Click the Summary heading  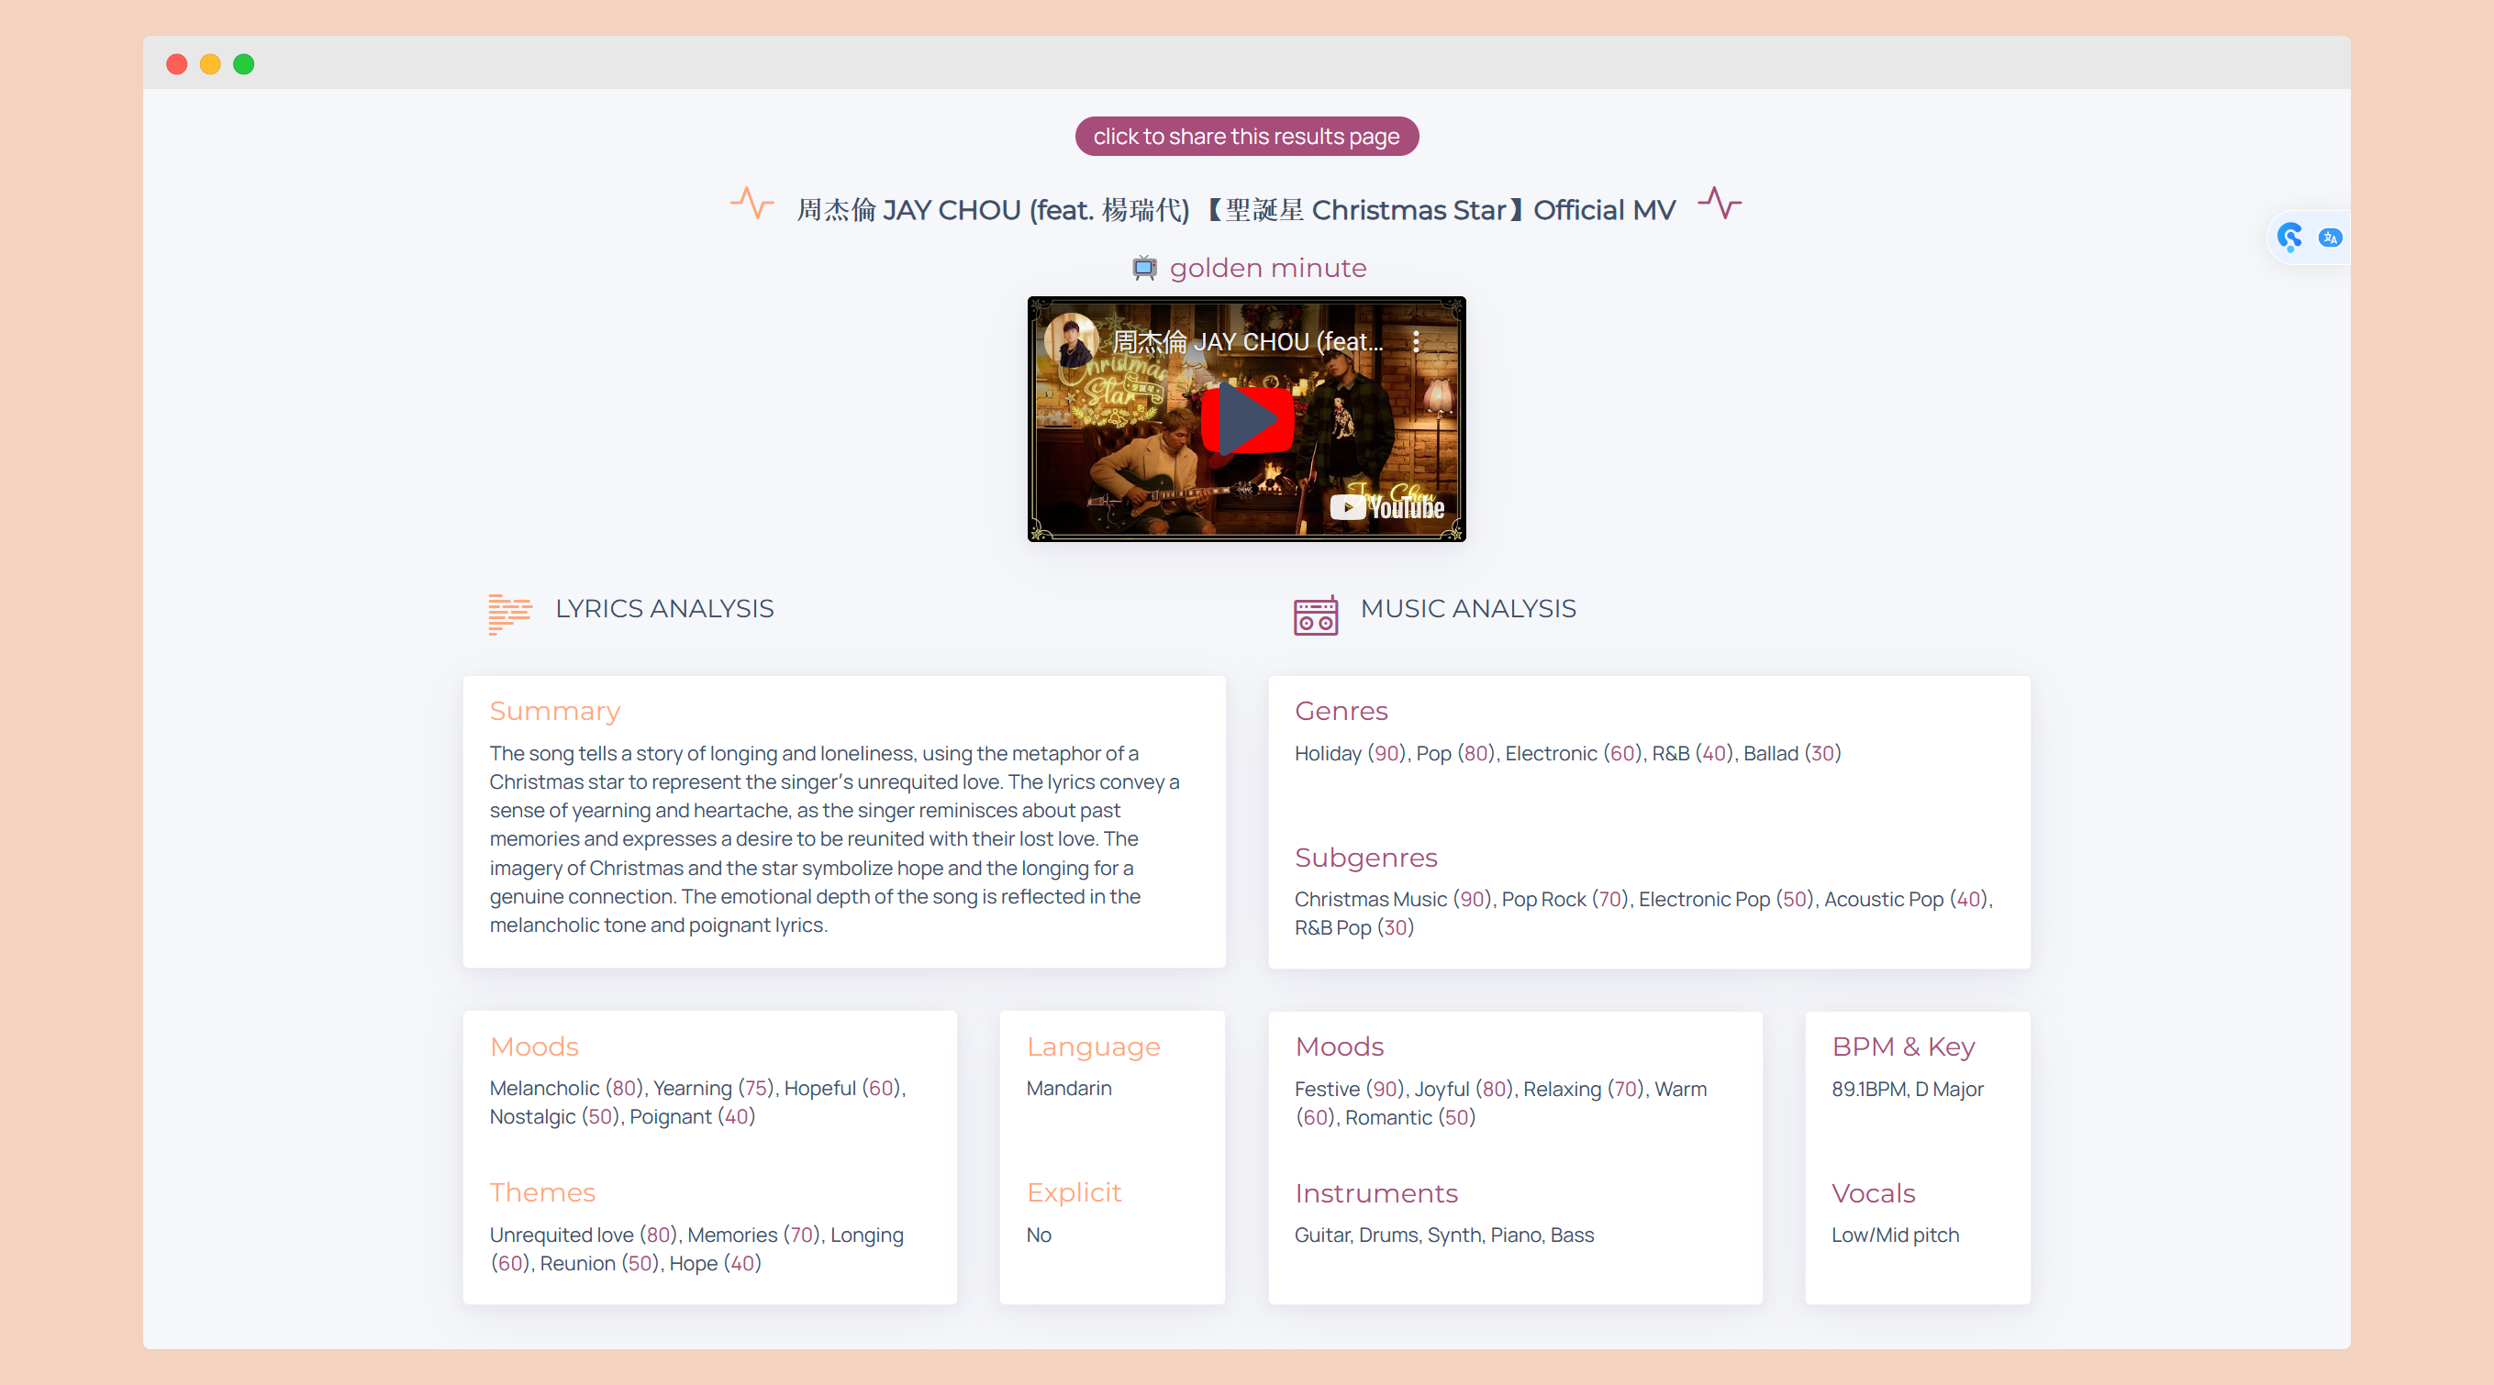coord(555,712)
